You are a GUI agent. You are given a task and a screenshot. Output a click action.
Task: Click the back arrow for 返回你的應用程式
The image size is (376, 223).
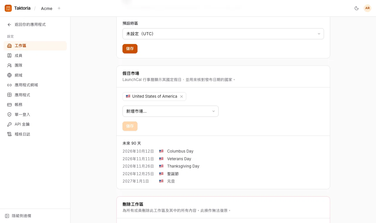pos(9,25)
